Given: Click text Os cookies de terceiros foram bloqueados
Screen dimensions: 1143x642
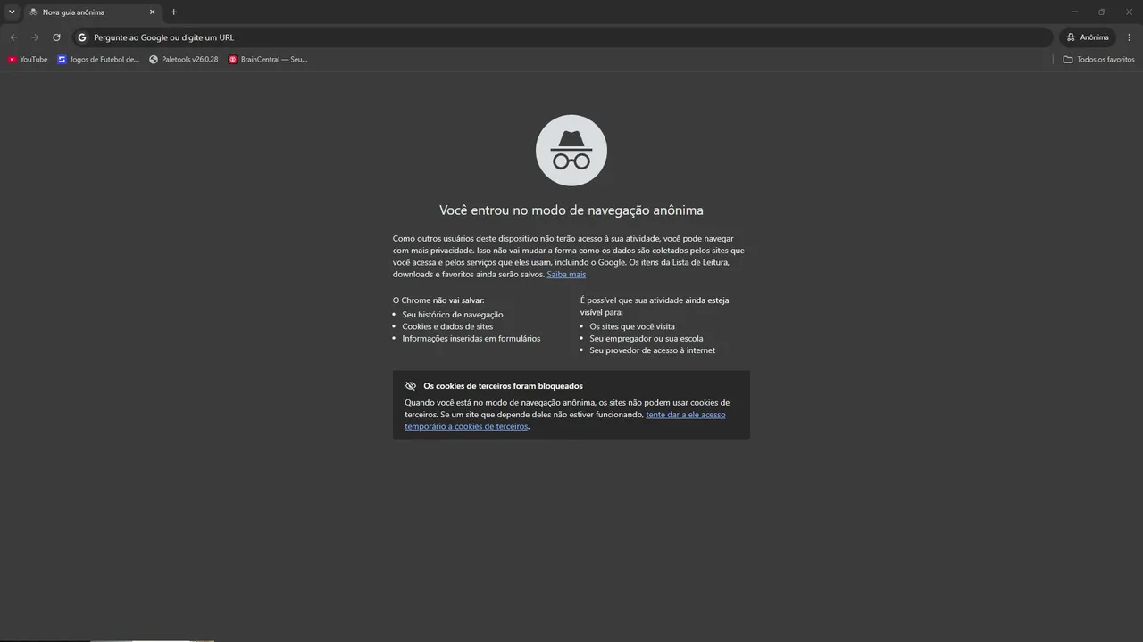Looking at the screenshot, I should pyautogui.click(x=503, y=386).
